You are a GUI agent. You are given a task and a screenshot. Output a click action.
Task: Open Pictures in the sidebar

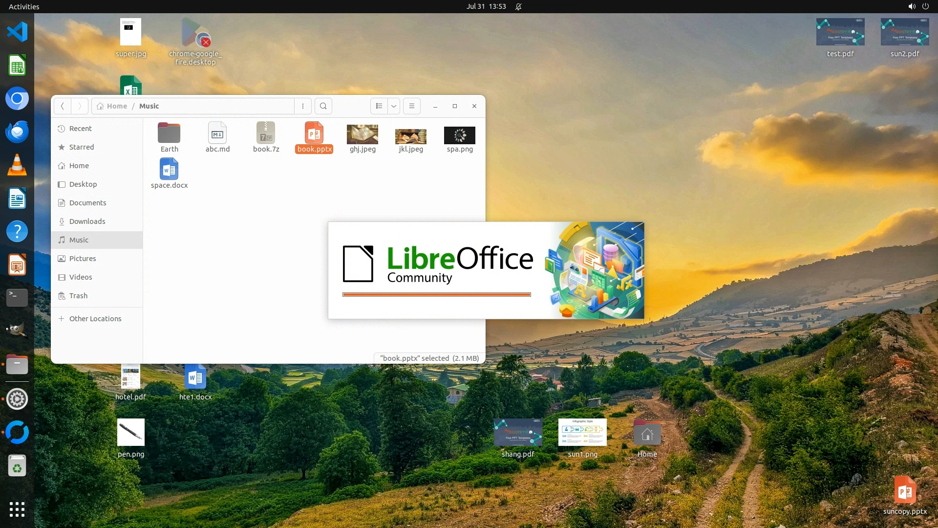click(x=83, y=259)
